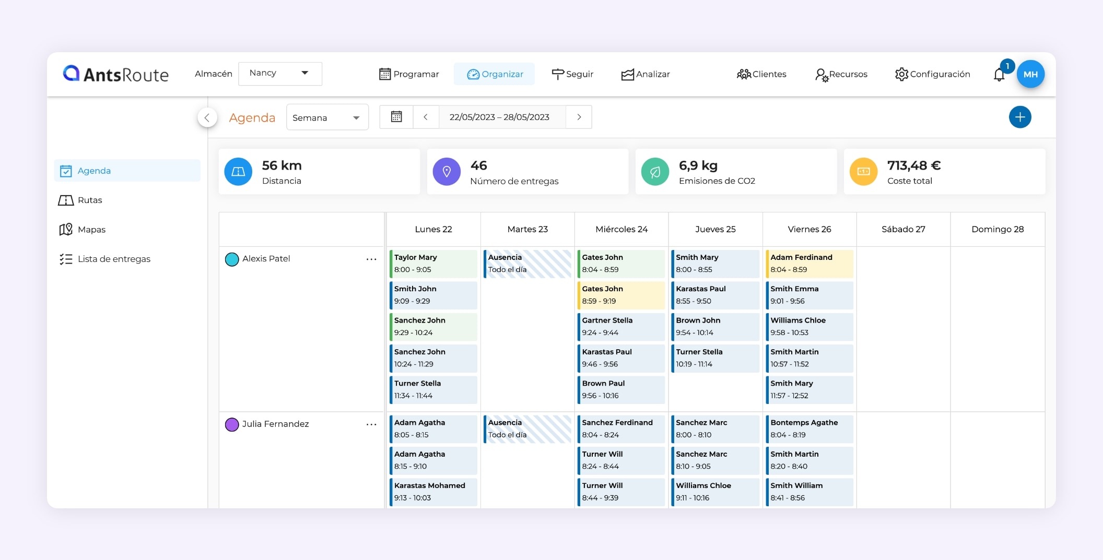Viewport: 1103px width, 560px height.
Task: Click the notification bell icon
Action: [x=999, y=75]
